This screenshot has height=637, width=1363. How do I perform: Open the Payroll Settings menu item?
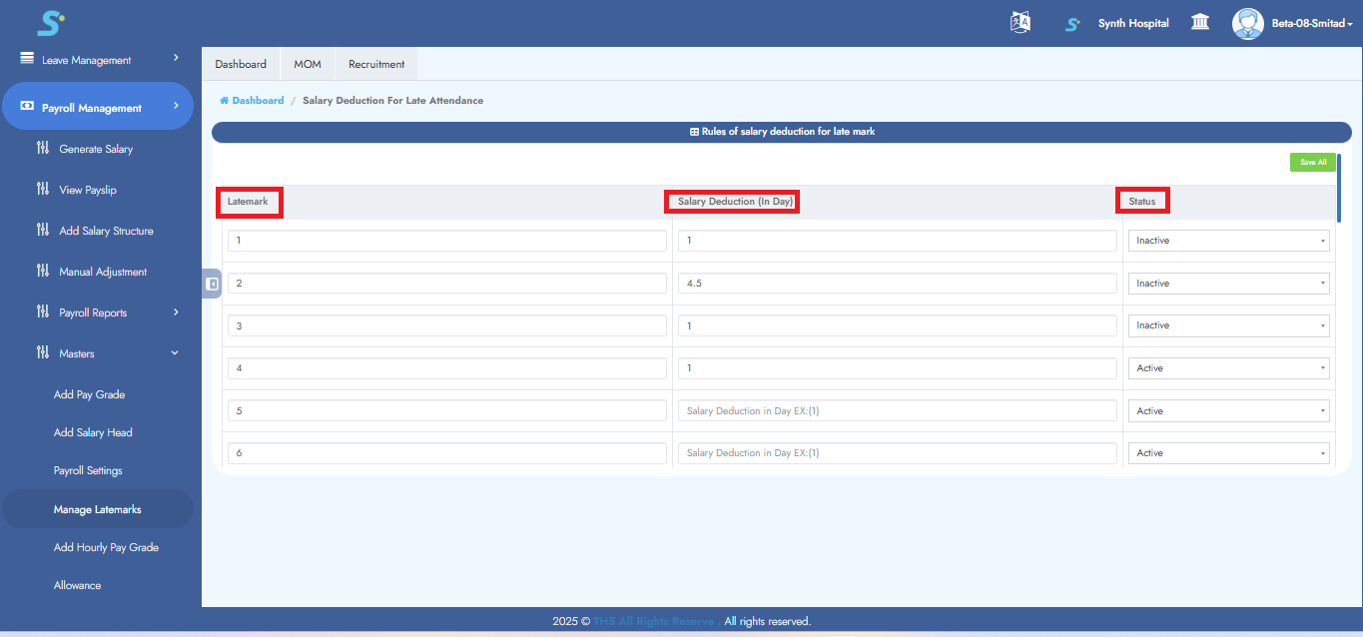pos(88,470)
